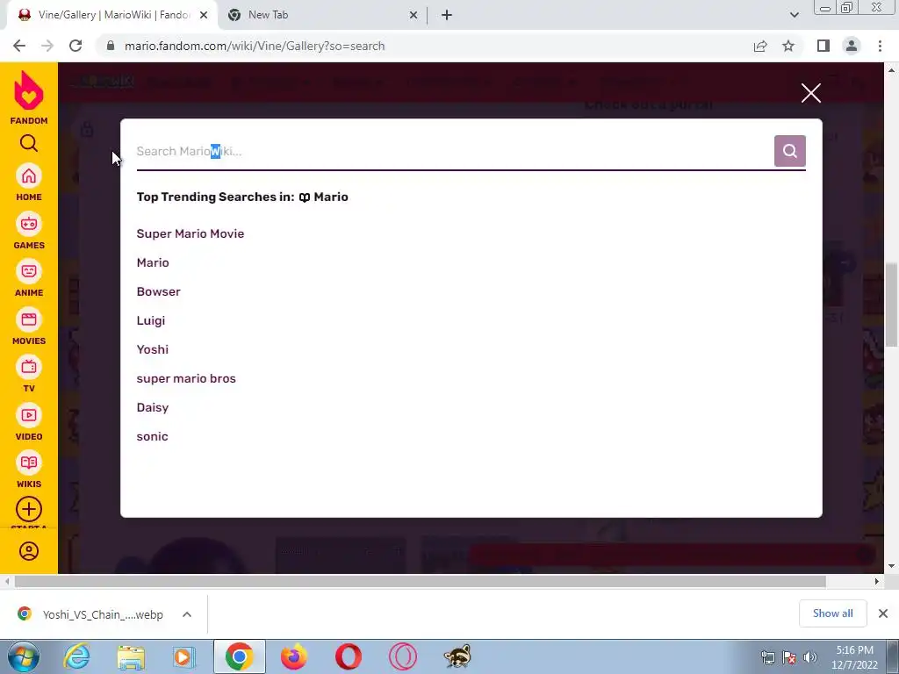Select trending search Daisy
Image resolution: width=899 pixels, height=674 pixels.
point(153,407)
